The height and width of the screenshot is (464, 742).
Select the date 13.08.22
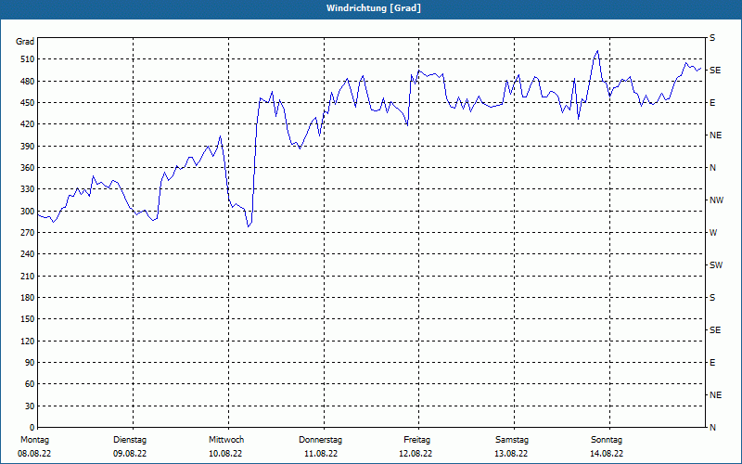tap(511, 454)
